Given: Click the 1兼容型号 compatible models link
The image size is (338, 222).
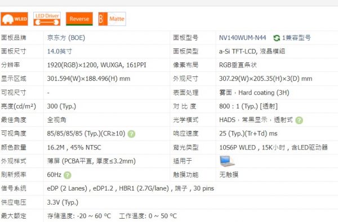Looking at the screenshot, I should pyautogui.click(x=296, y=38).
